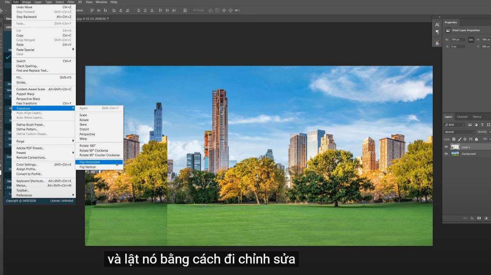
Task: Filter layers by type layer icon
Action: click(x=482, y=125)
